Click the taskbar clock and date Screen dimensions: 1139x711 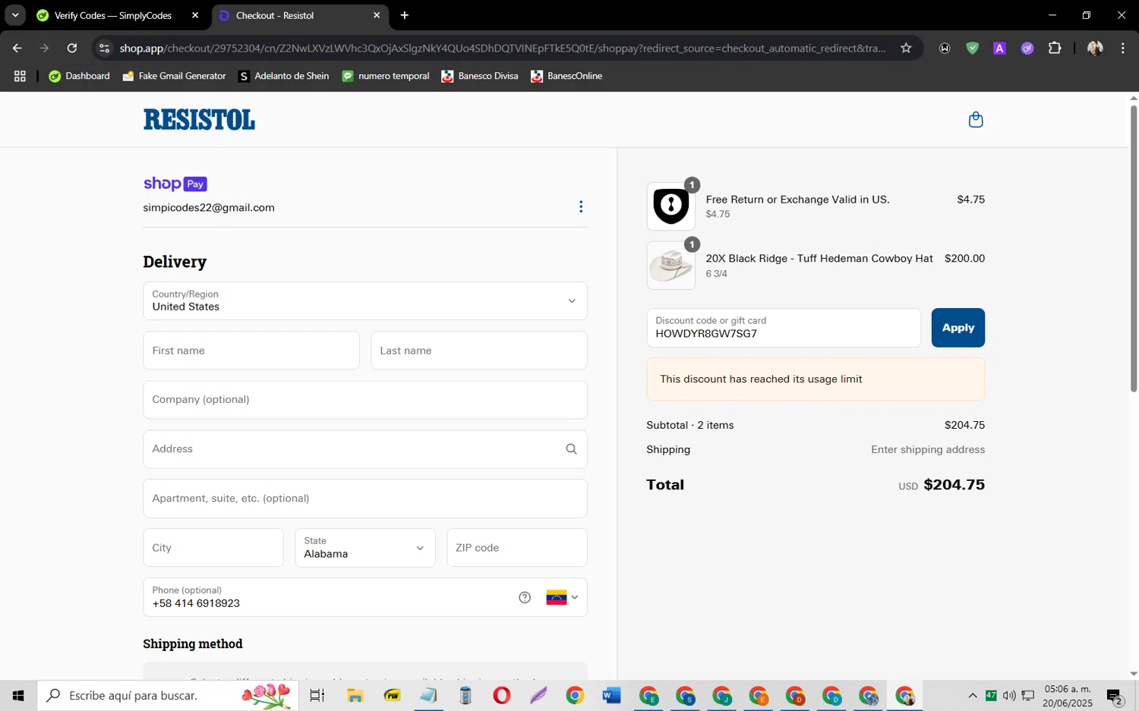pos(1068,696)
